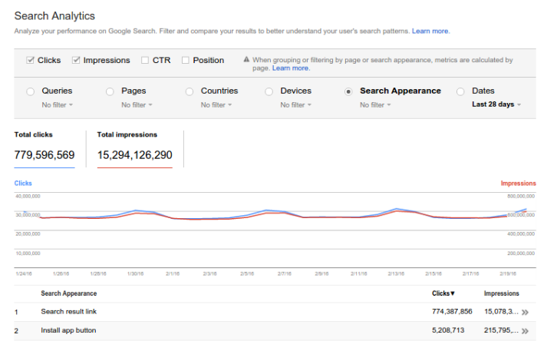
Task: Choose the Countries grouping option
Action: pyautogui.click(x=189, y=91)
